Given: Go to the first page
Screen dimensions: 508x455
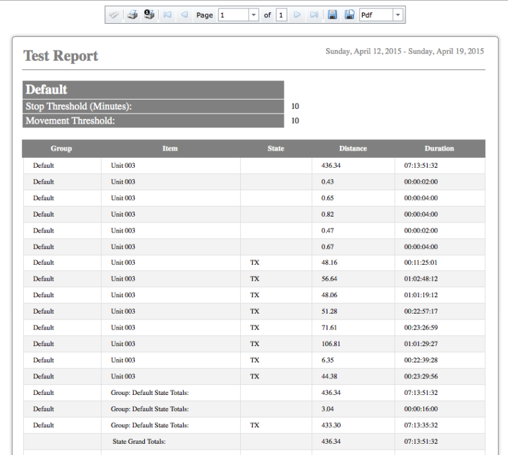Looking at the screenshot, I should pyautogui.click(x=167, y=15).
